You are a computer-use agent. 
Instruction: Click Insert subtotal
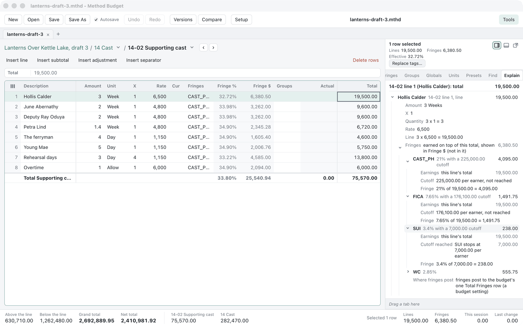pyautogui.click(x=53, y=60)
